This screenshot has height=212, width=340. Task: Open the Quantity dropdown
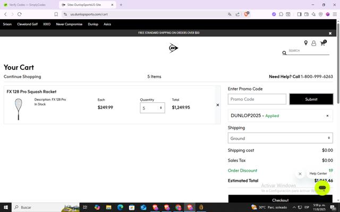[152, 108]
